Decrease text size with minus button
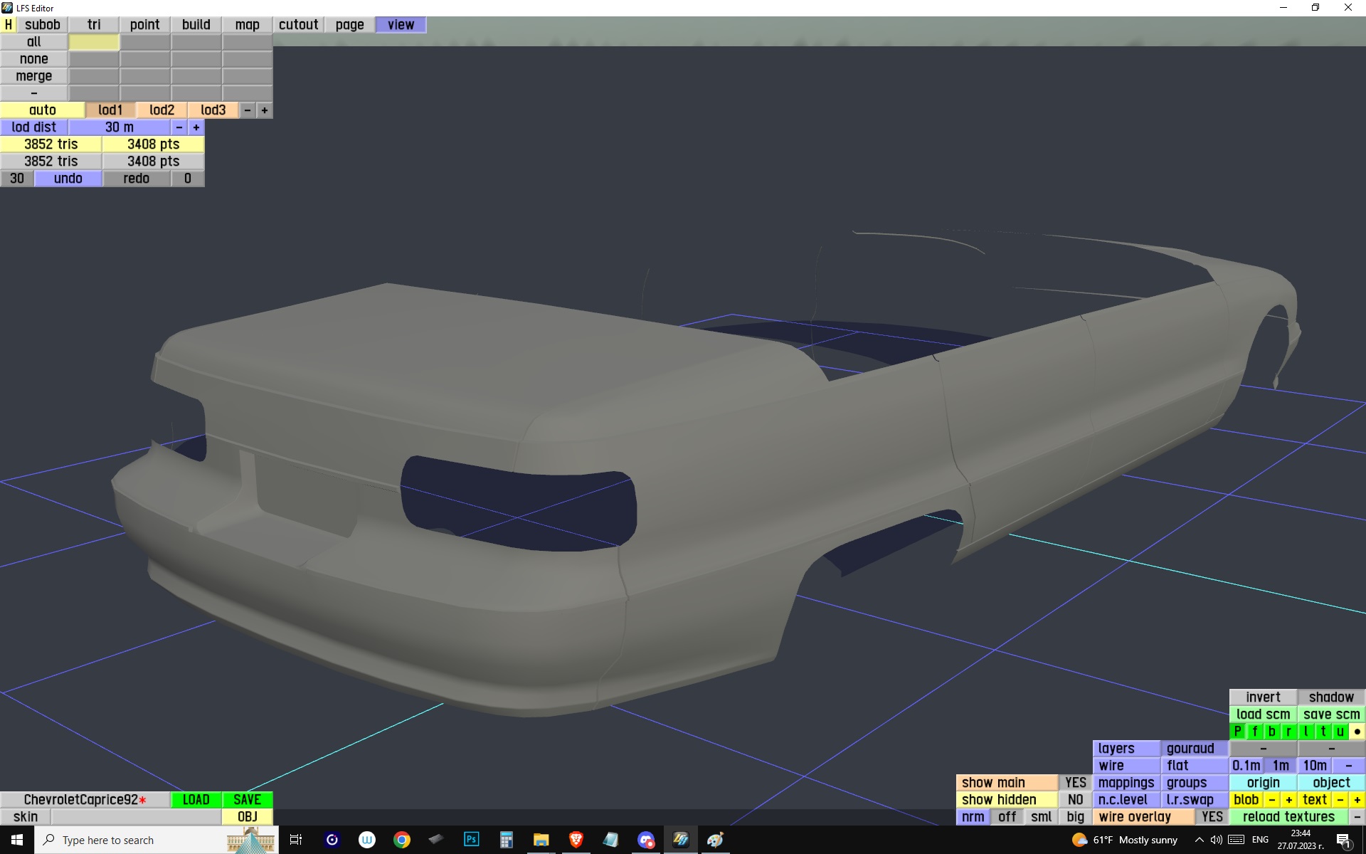Viewport: 1366px width, 854px height. [1340, 799]
